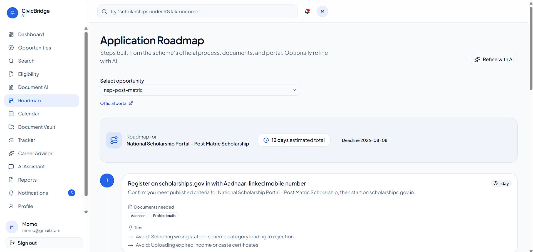Click the sign out arrow icon
This screenshot has height=252, width=533.
12,243
